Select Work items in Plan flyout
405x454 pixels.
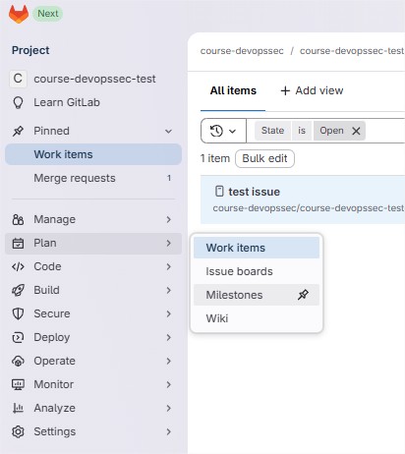click(257, 248)
